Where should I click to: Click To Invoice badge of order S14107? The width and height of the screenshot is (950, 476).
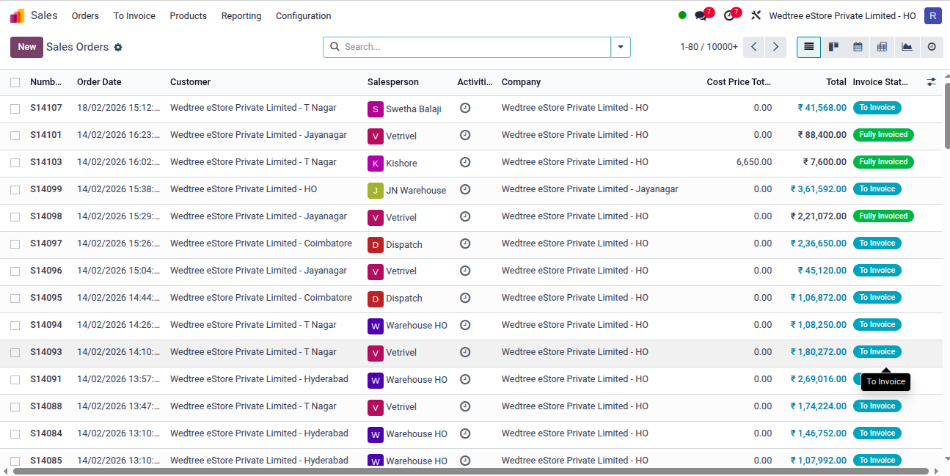pos(877,108)
